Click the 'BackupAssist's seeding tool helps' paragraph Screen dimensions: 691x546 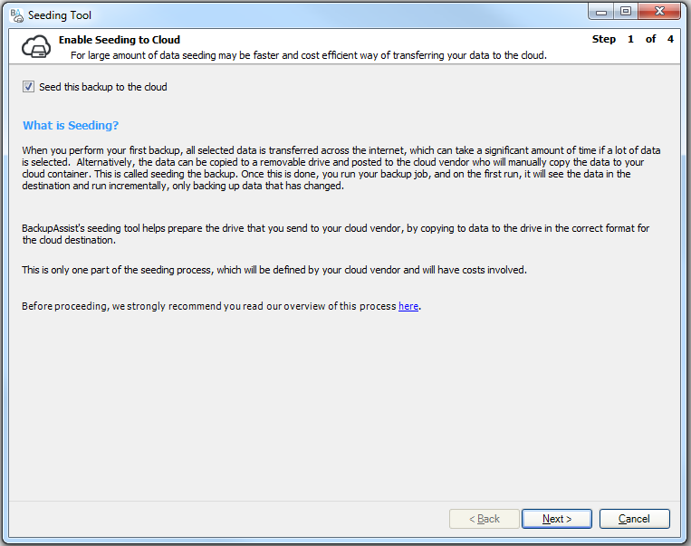[x=335, y=234]
